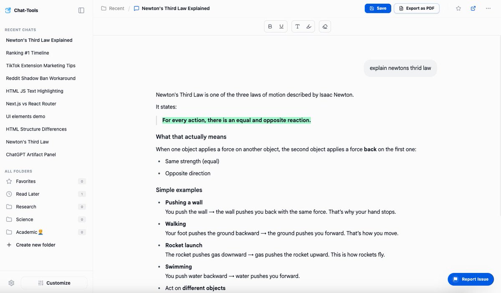501x293 pixels.
Task: Open HTML Structure Differences chat
Action: tap(36, 129)
